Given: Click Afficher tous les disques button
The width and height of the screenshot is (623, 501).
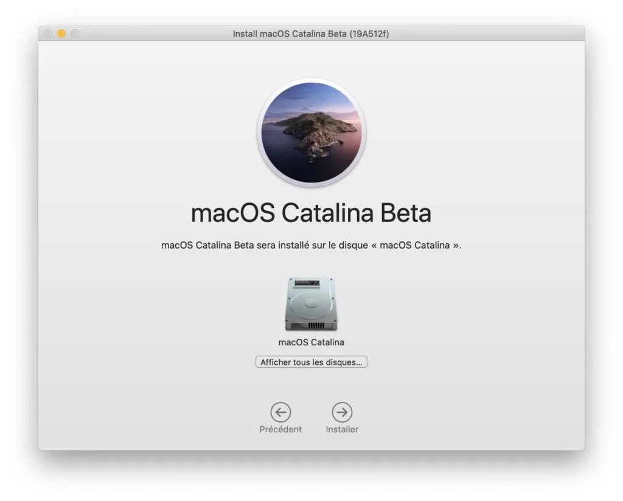Looking at the screenshot, I should 311,362.
